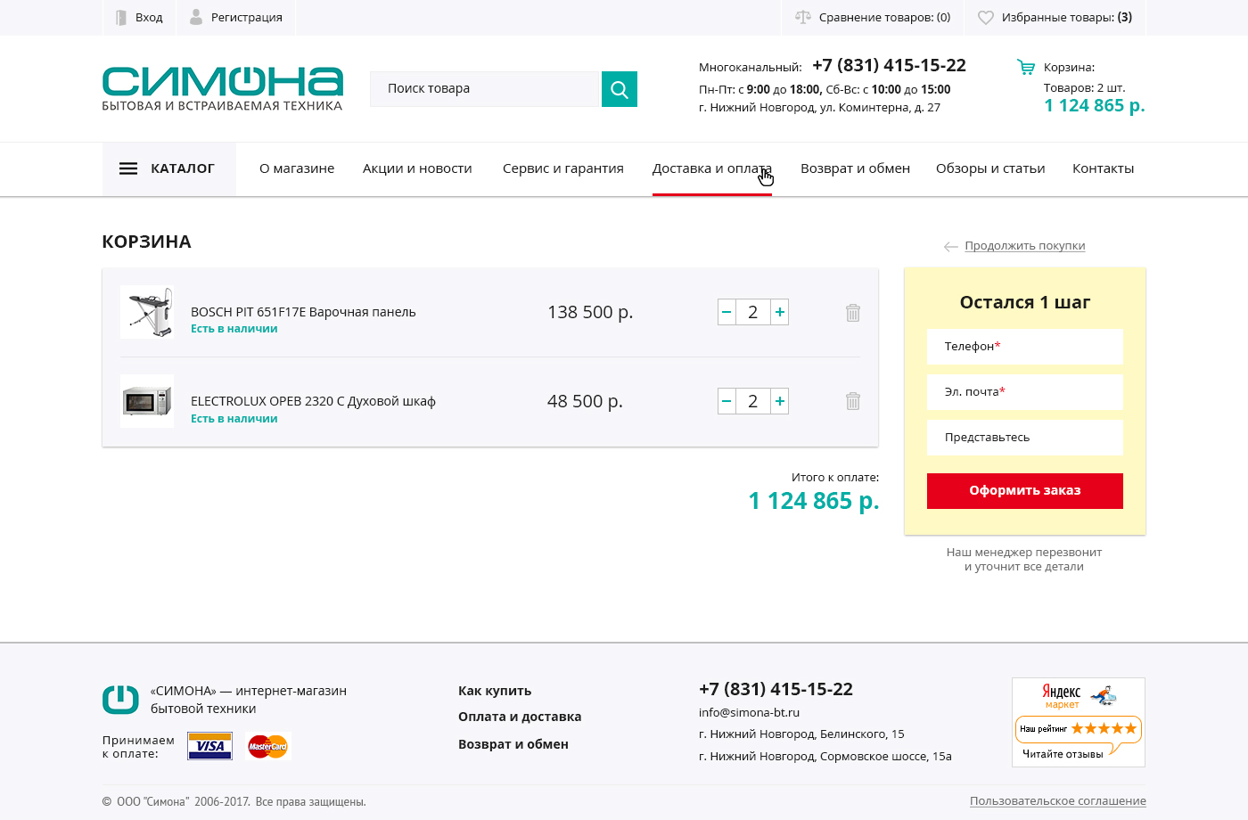The height and width of the screenshot is (820, 1248).
Task: Click the ELECTROLUX quantity field
Action: tap(753, 401)
